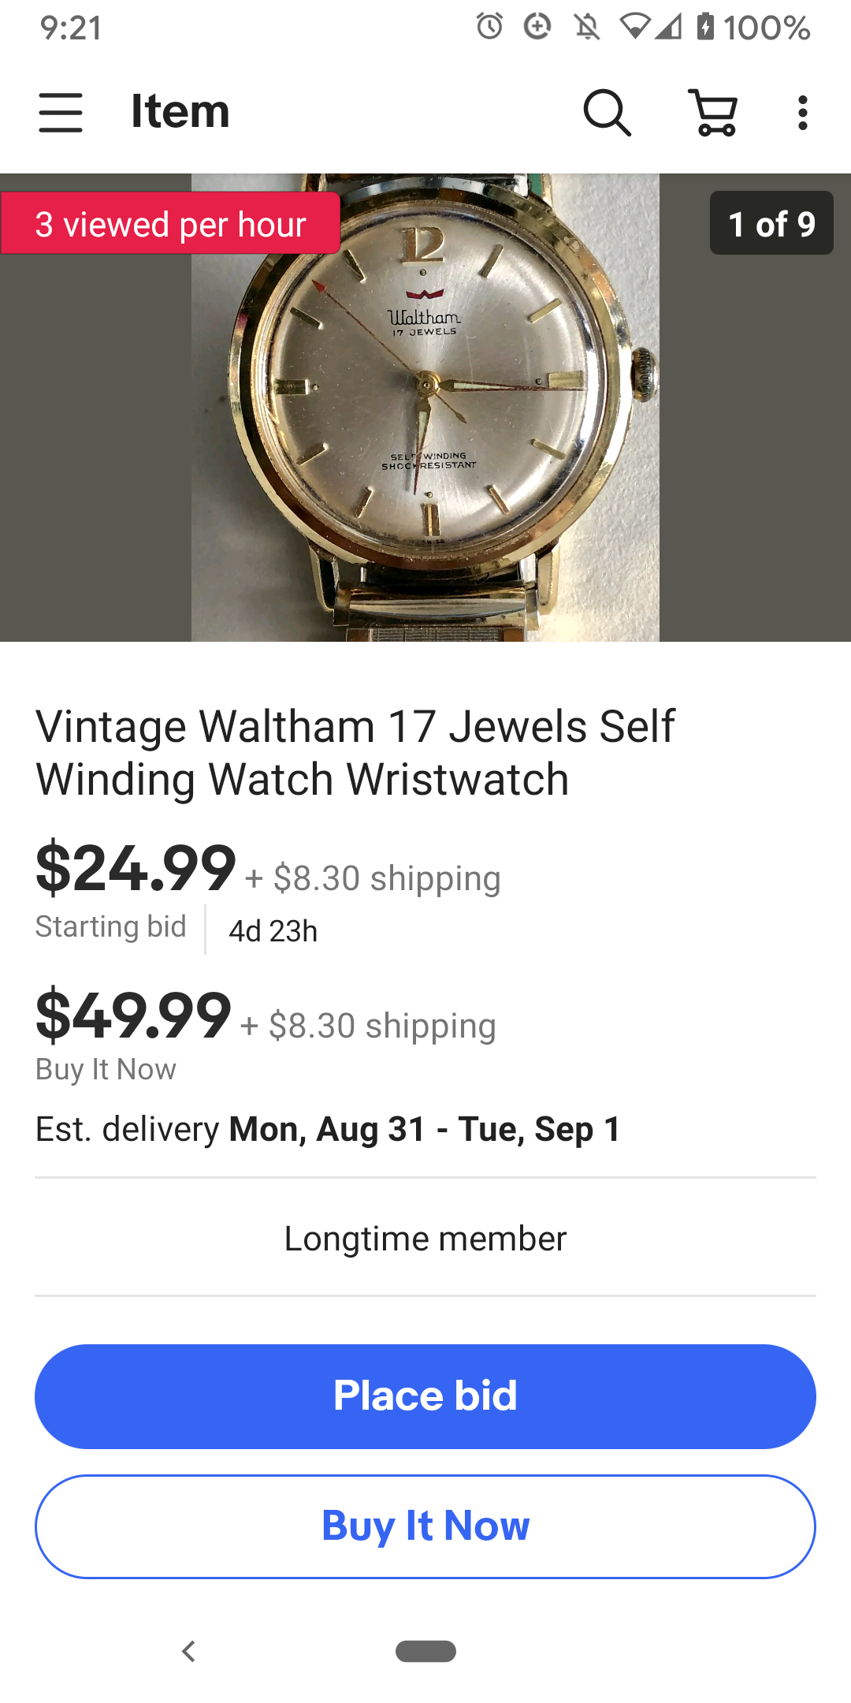
Task: Tap the battery status icon
Action: click(705, 27)
